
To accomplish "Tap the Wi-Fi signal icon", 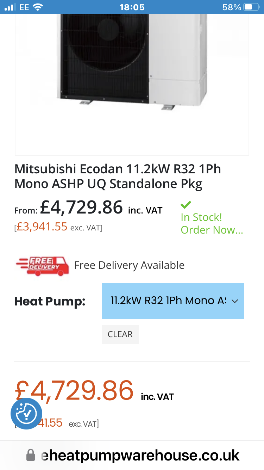I will tap(38, 7).
